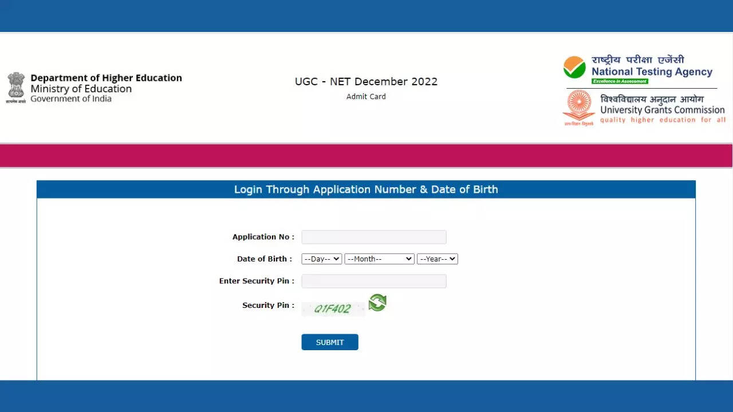Viewport: 733px width, 412px height.
Task: Click the University Grants Commission emblem
Action: 578,106
